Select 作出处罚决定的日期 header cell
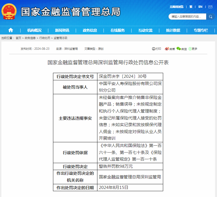Screen dimensions: 217x197 pyautogui.click(x=75, y=188)
